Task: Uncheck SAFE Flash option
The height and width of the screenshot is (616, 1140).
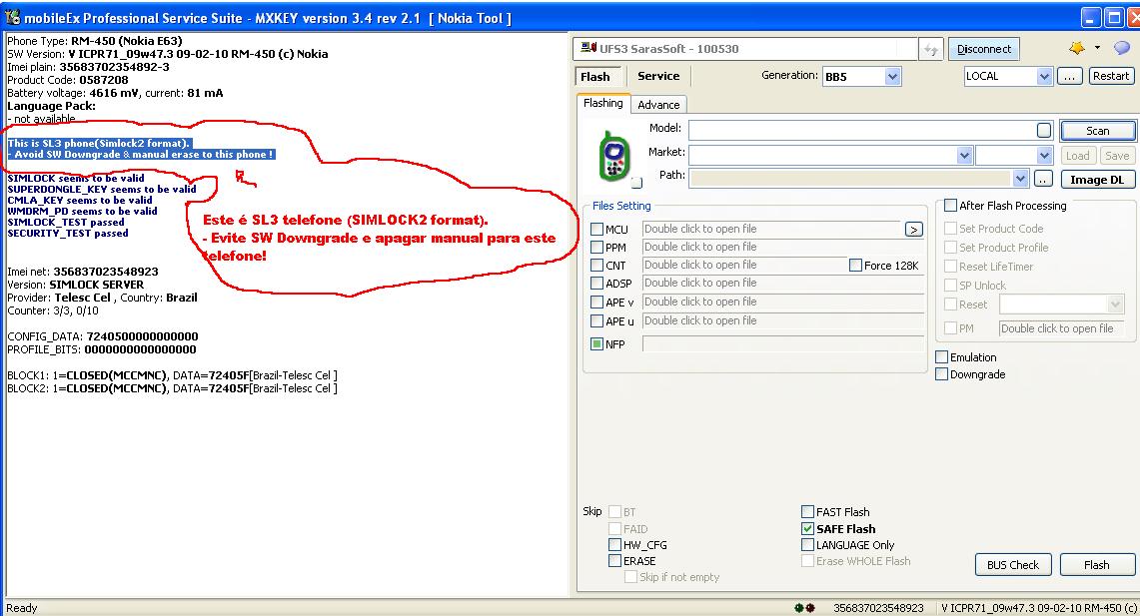Action: [807, 529]
